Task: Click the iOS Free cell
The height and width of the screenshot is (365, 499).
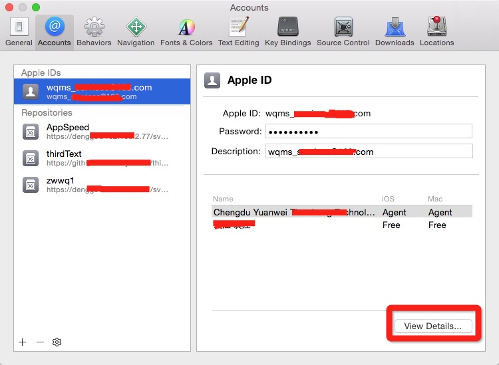Action: (x=391, y=225)
